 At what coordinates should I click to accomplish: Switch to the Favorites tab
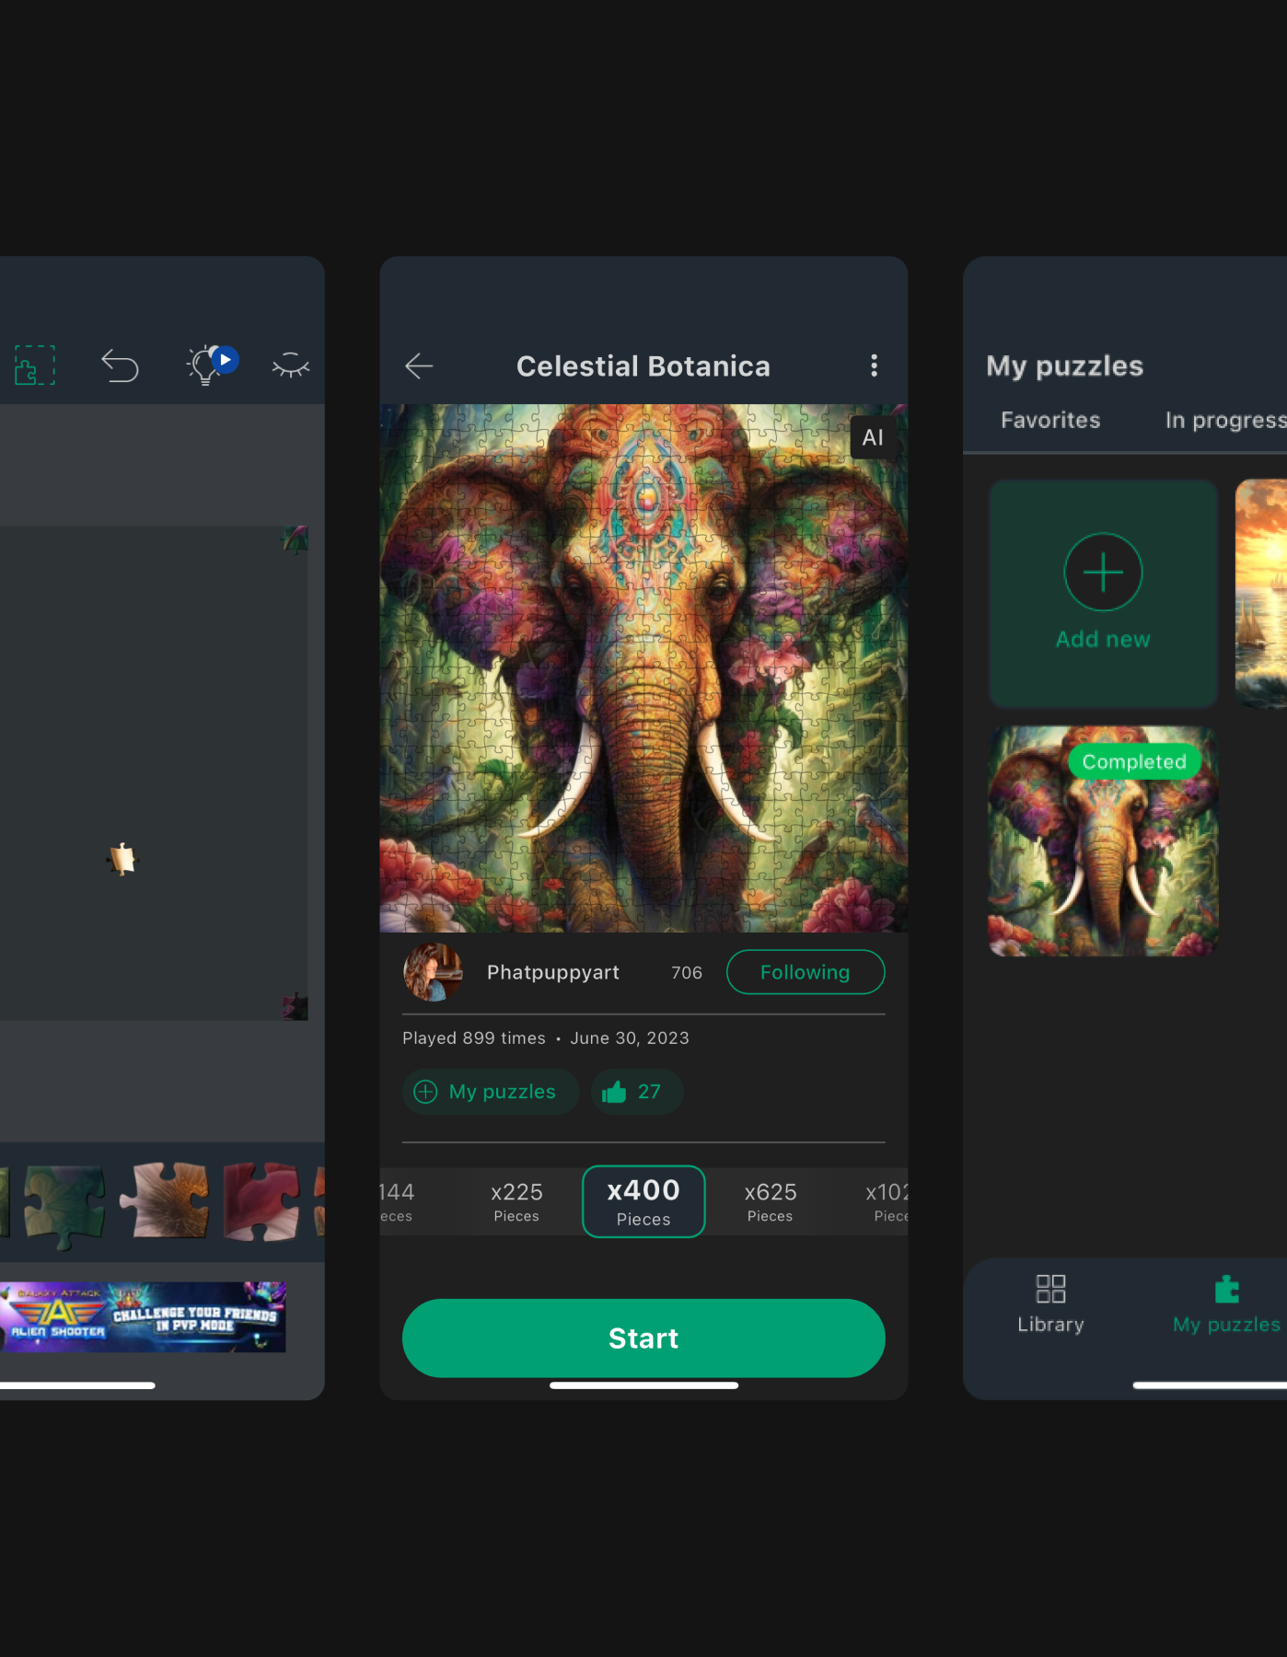[x=1050, y=420]
